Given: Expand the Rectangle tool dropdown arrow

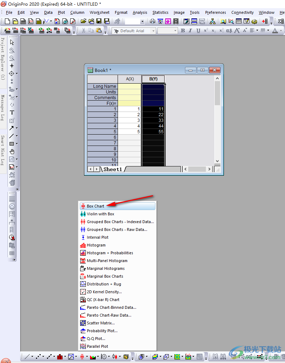Looking at the screenshot, I should (x=17, y=144).
